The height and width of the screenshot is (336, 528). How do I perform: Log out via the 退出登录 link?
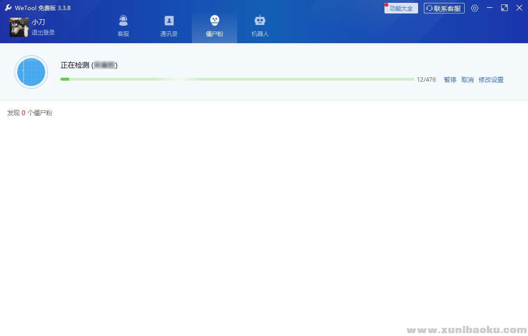[x=43, y=33]
